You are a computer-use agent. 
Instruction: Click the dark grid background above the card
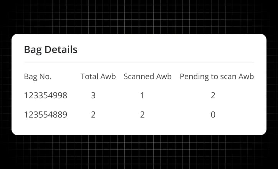[x=139, y=17]
